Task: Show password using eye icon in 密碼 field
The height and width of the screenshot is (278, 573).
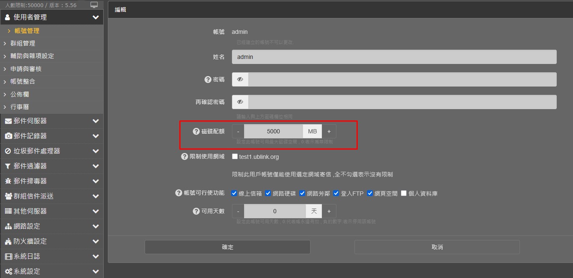Action: [x=240, y=79]
